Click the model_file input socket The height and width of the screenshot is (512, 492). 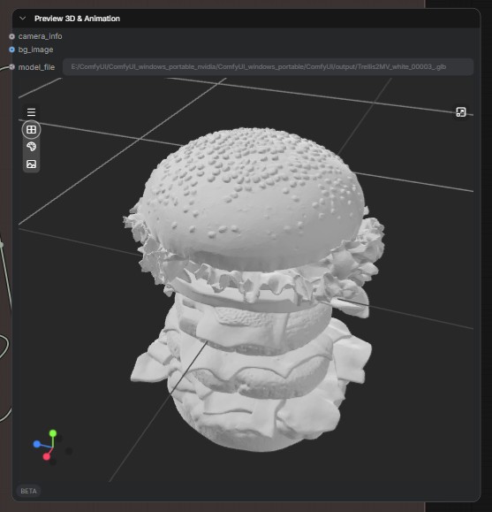click(x=11, y=67)
